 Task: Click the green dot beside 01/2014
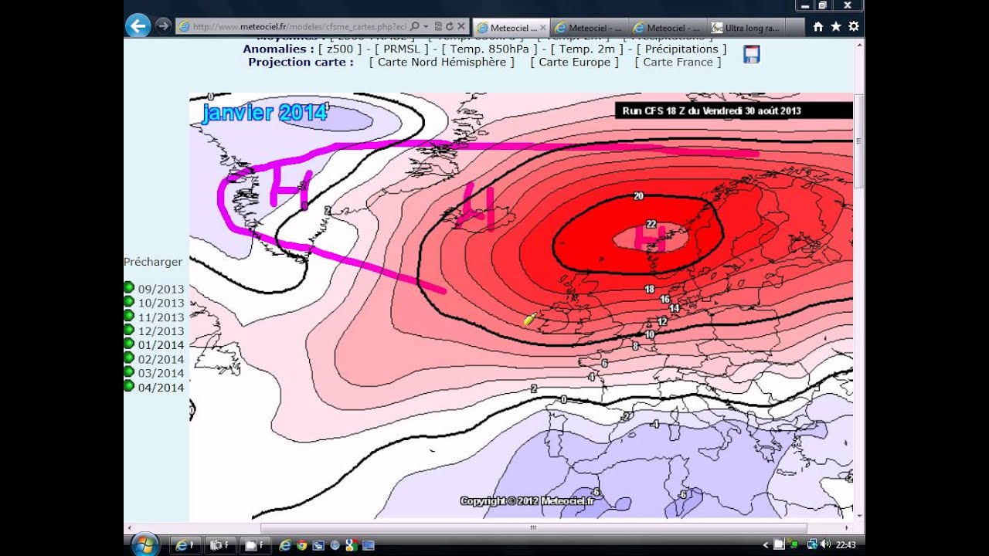pos(129,344)
